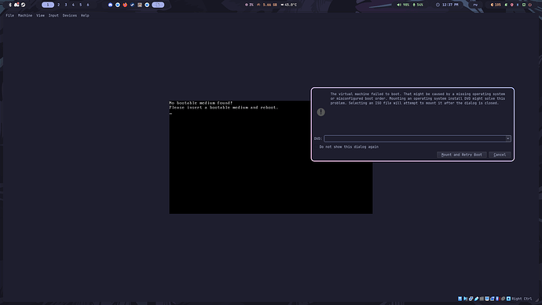Screen dimensions: 542x305
Task: Click the square picture app icon in top bar
Action: tap(140, 5)
